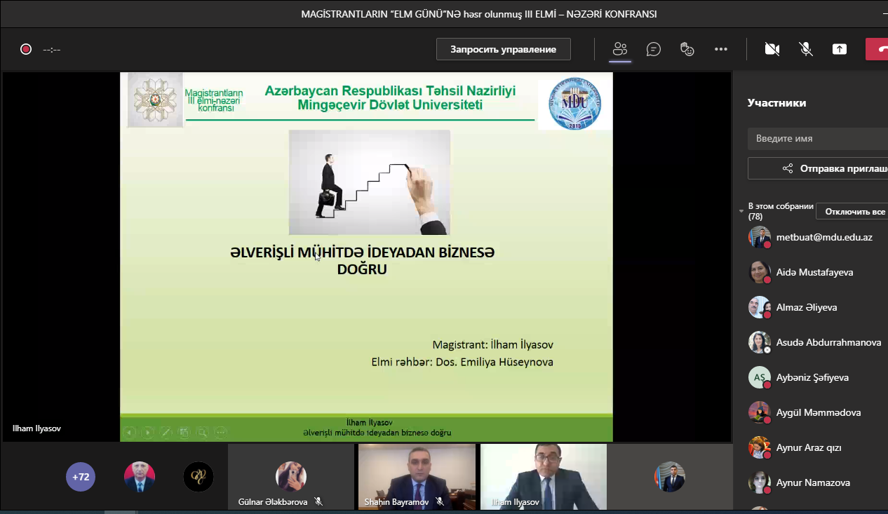Hang up using the red phone button
This screenshot has height=514, width=888.
878,49
